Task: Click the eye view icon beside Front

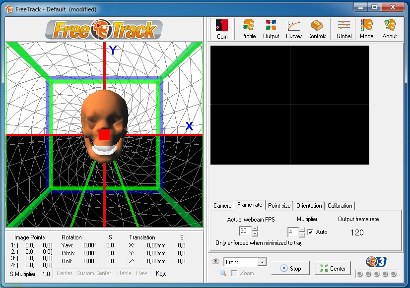Action: click(x=215, y=261)
